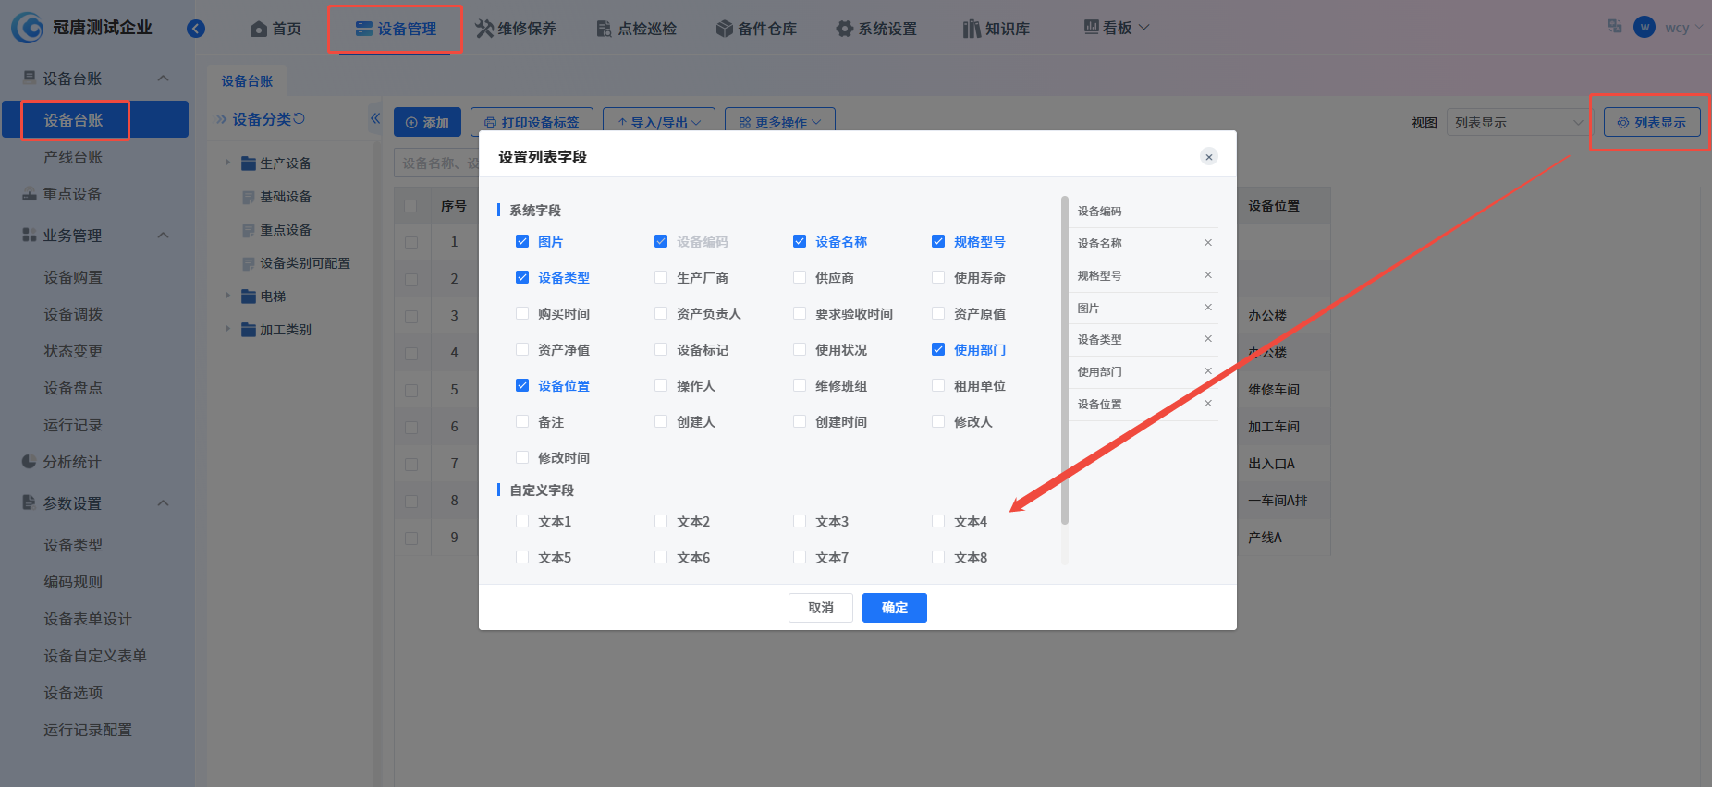Uncheck the 规格型号 field checkbox
Image resolution: width=1712 pixels, height=787 pixels.
pyautogui.click(x=938, y=242)
